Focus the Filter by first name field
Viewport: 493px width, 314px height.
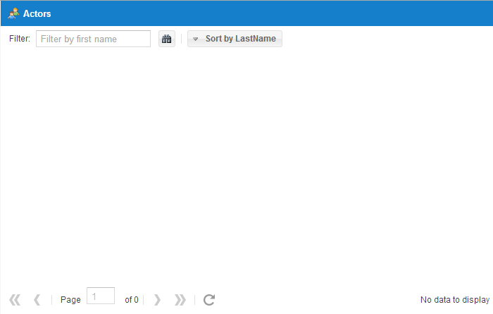point(93,39)
